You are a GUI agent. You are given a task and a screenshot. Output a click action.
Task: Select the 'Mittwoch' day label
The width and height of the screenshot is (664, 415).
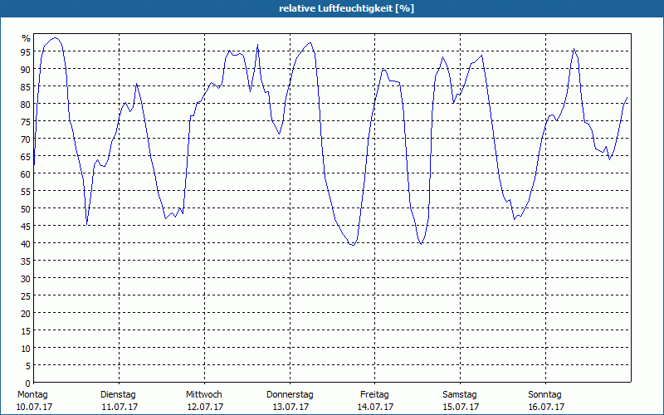point(203,394)
